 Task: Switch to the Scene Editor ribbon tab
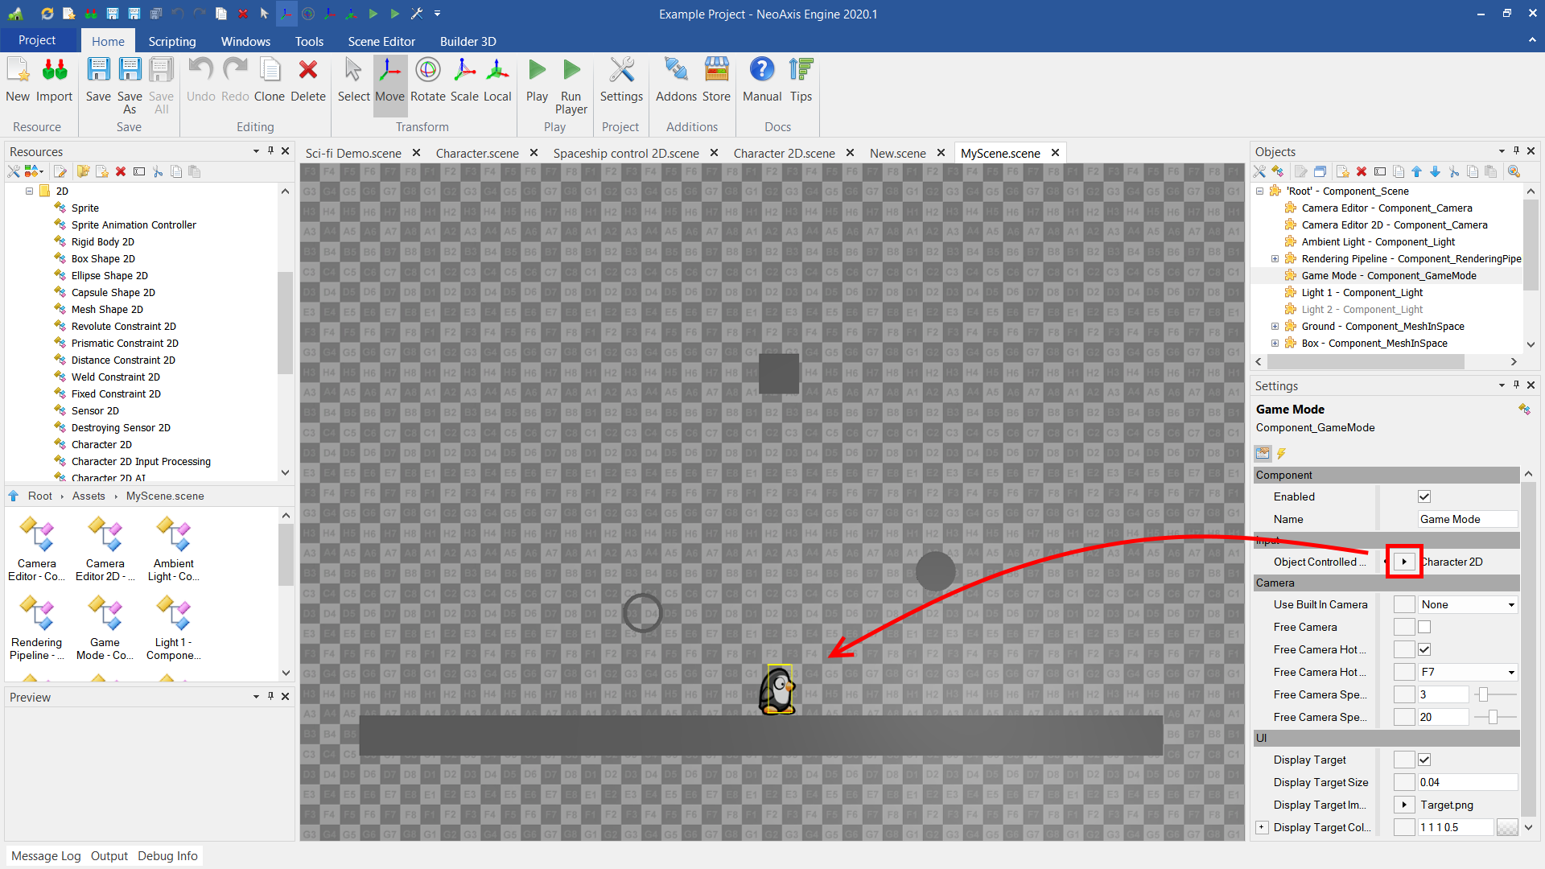[381, 41]
